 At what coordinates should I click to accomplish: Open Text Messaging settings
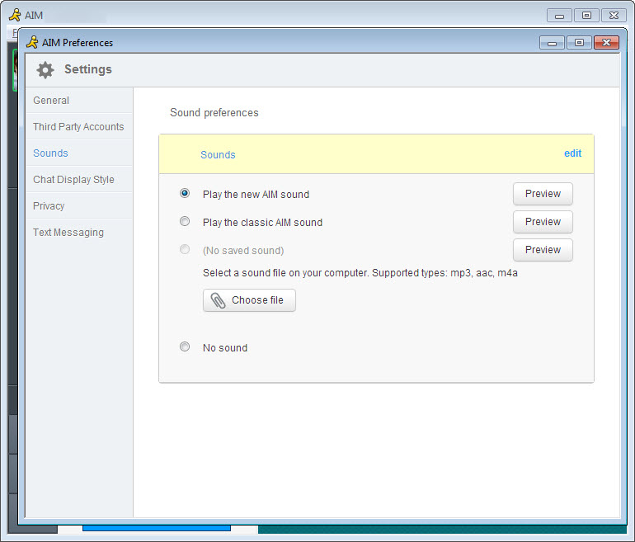click(79, 232)
